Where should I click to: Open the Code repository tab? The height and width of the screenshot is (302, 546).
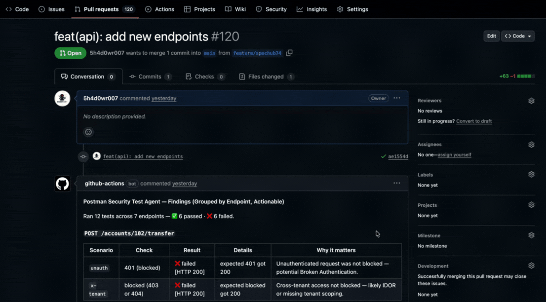[x=17, y=9]
